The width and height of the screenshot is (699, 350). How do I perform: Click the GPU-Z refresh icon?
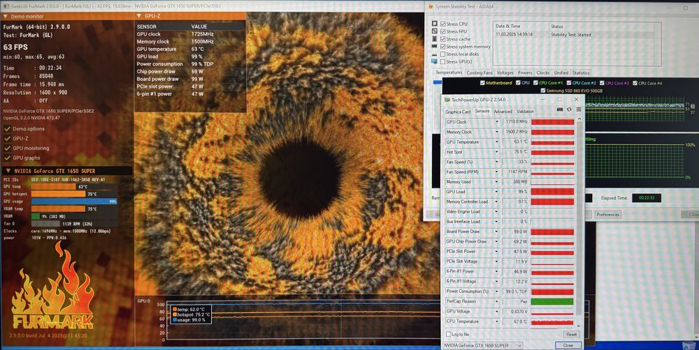569,109
